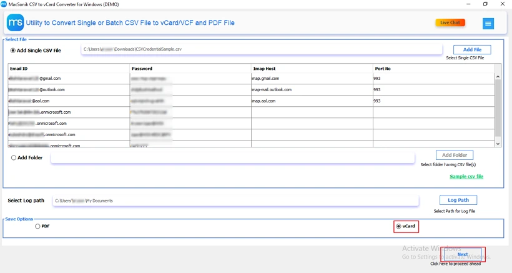
Task: Select the imap.aol.com cell
Action: (x=312, y=101)
